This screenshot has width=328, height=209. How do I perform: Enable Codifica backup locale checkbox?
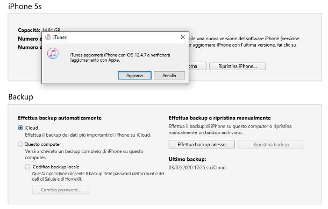coord(27,167)
